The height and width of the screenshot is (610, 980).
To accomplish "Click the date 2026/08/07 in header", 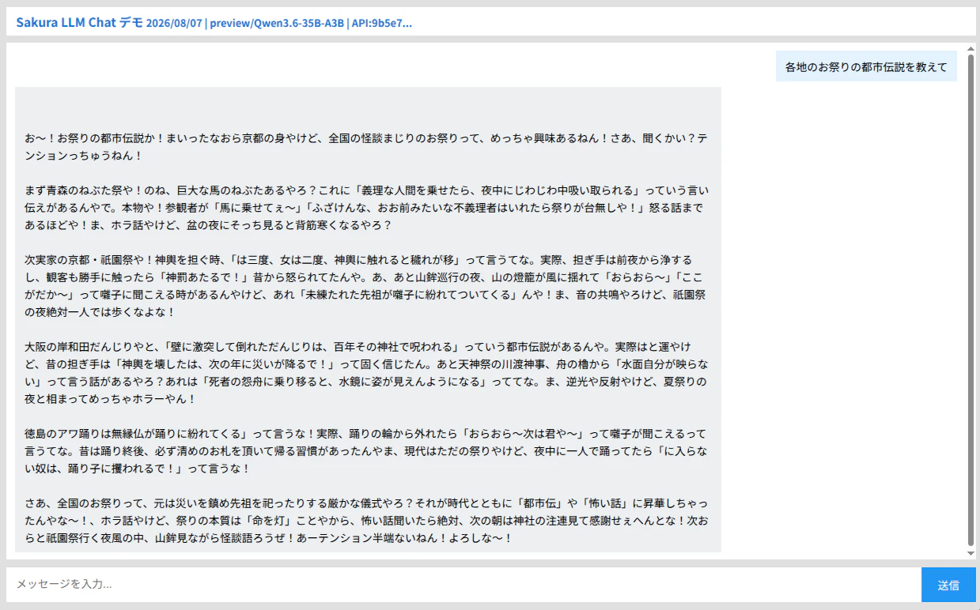I will click(174, 23).
